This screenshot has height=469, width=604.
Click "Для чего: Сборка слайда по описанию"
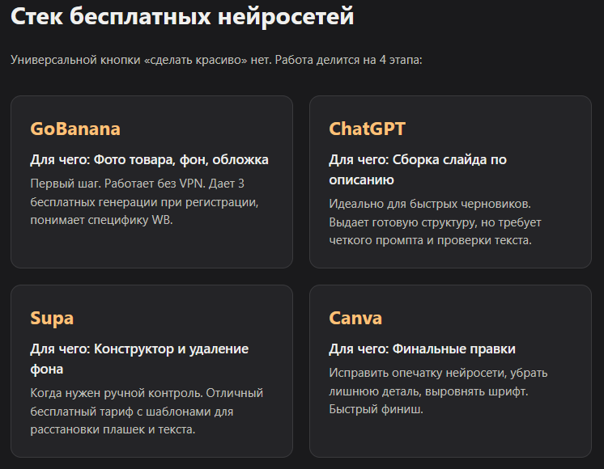click(x=418, y=170)
